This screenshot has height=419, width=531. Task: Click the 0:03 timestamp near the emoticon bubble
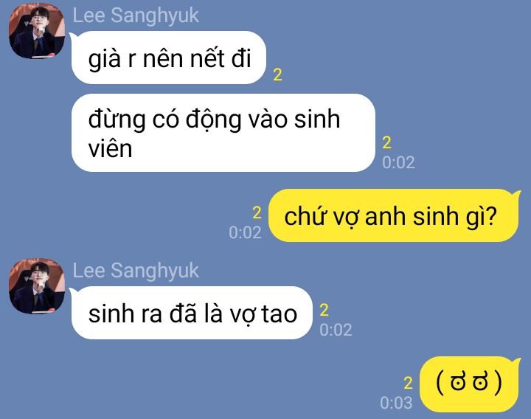tap(396, 403)
